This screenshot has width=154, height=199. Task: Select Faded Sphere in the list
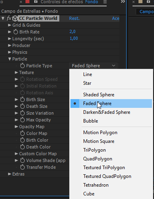click(111, 103)
